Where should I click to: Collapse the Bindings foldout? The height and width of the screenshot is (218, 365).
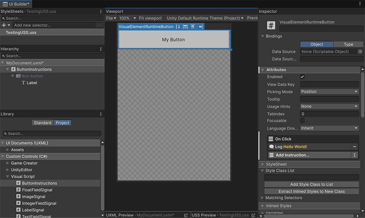point(262,36)
